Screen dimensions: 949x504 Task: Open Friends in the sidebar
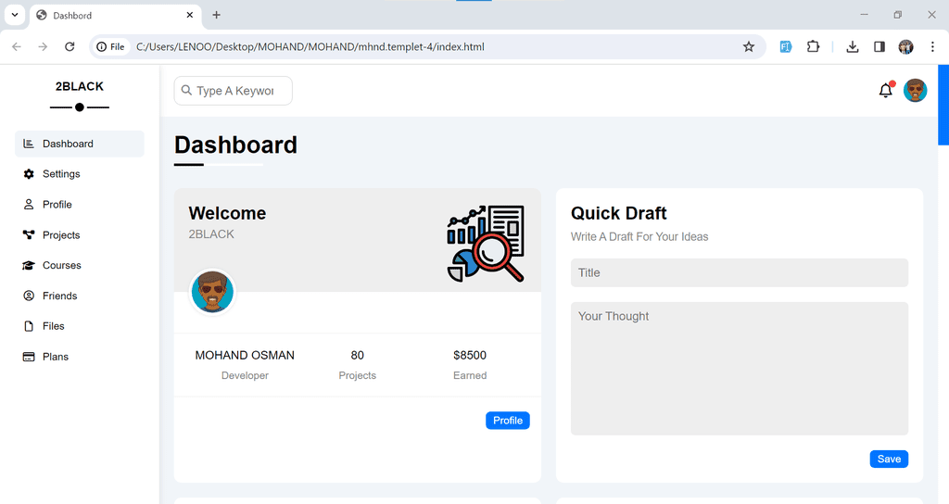[x=80, y=296]
